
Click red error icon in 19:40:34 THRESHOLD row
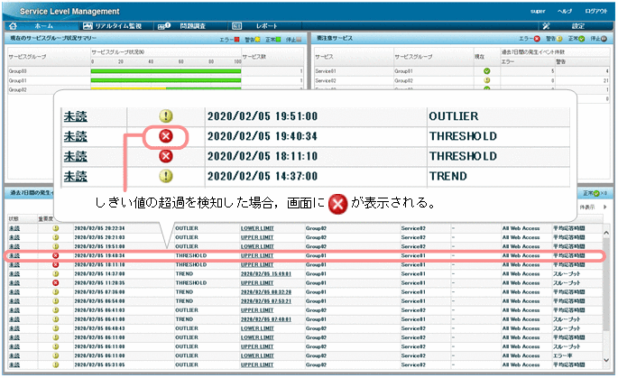point(56,256)
